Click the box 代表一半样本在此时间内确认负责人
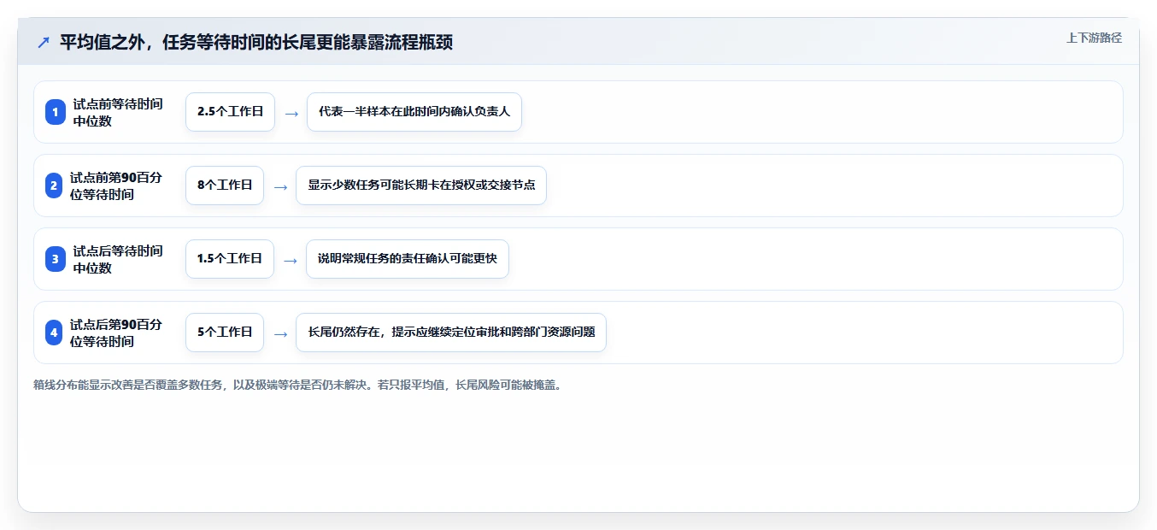This screenshot has height=530, width=1157. coord(414,112)
